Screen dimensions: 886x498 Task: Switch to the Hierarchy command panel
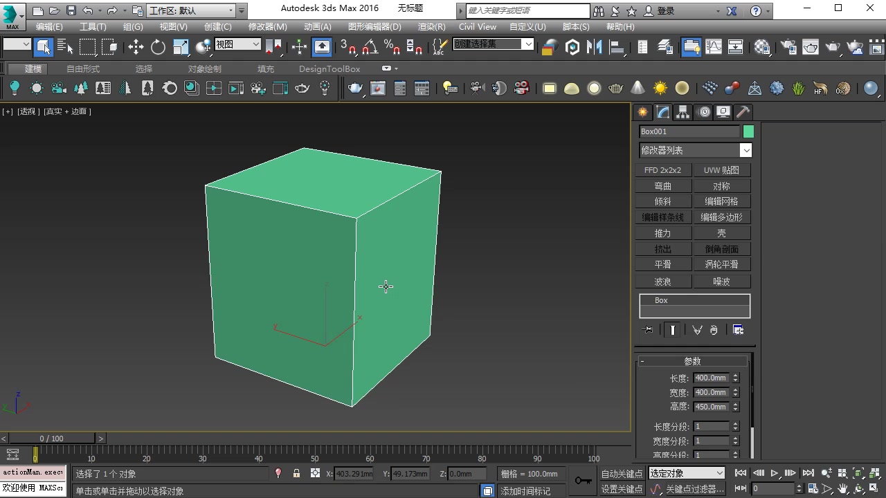tap(682, 111)
